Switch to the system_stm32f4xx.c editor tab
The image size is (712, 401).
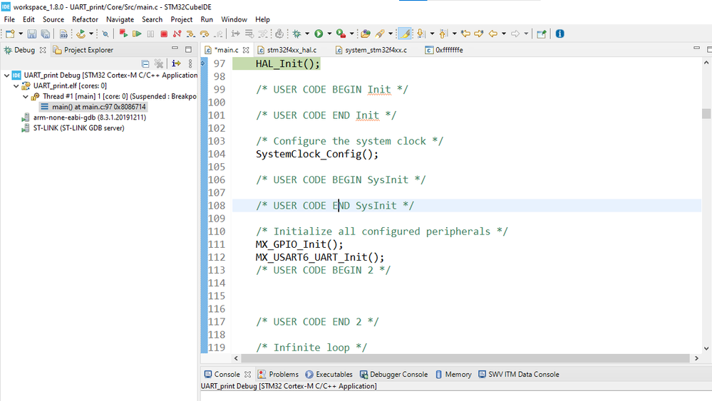click(371, 50)
